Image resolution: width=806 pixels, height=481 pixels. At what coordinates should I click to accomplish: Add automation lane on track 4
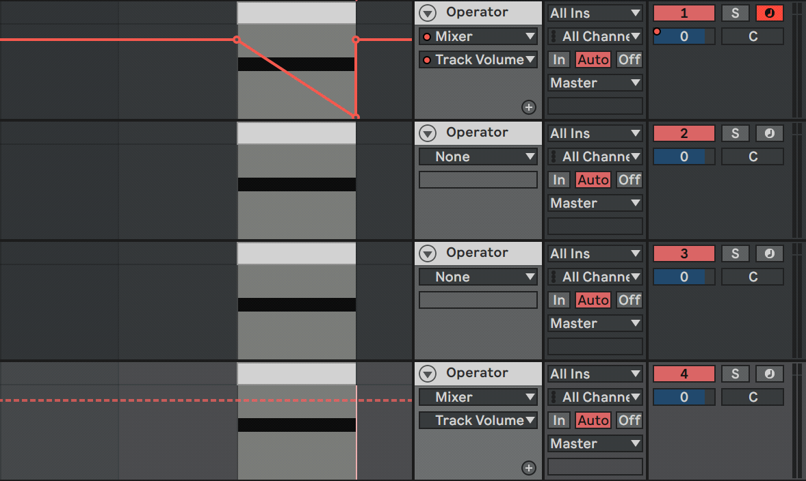pyautogui.click(x=528, y=468)
